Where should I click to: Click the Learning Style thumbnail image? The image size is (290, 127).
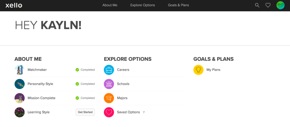point(20,112)
